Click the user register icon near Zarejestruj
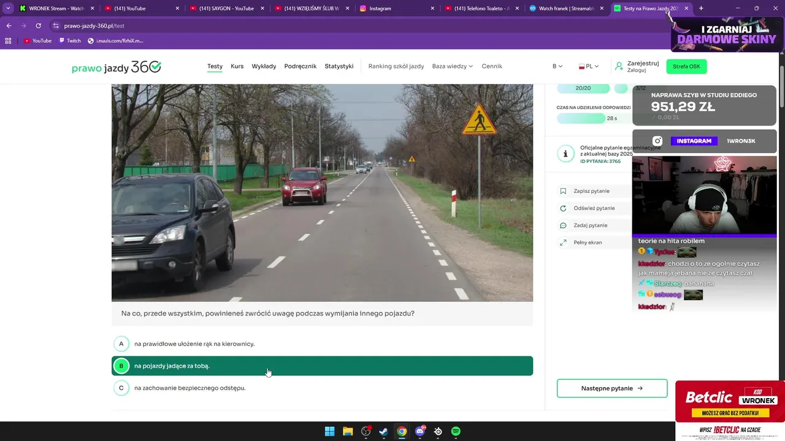The image size is (785, 441). [x=619, y=66]
